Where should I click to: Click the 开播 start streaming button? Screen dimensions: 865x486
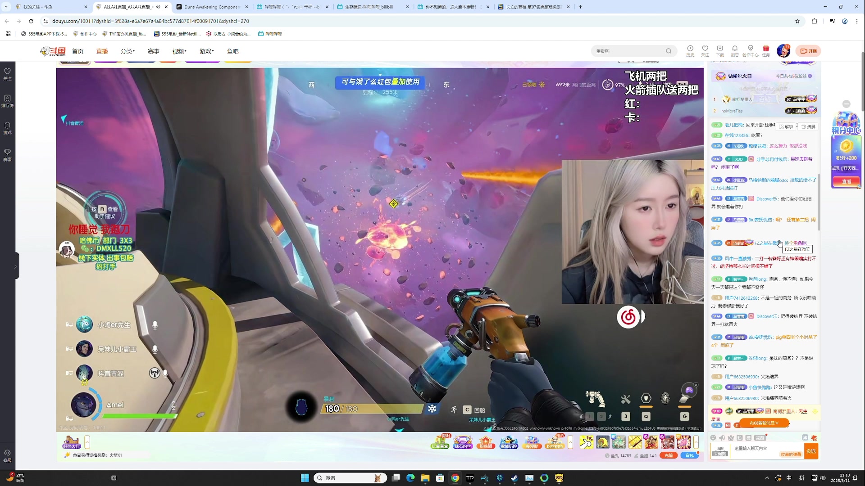click(809, 51)
